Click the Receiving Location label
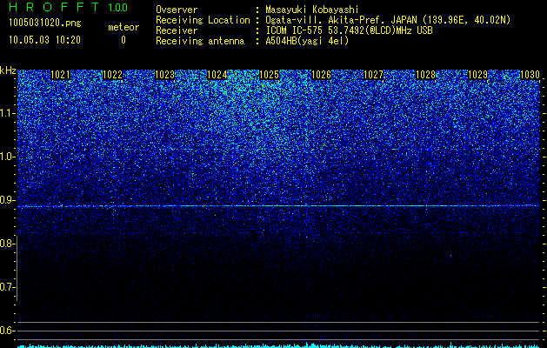This screenshot has width=547, height=348. [x=203, y=20]
